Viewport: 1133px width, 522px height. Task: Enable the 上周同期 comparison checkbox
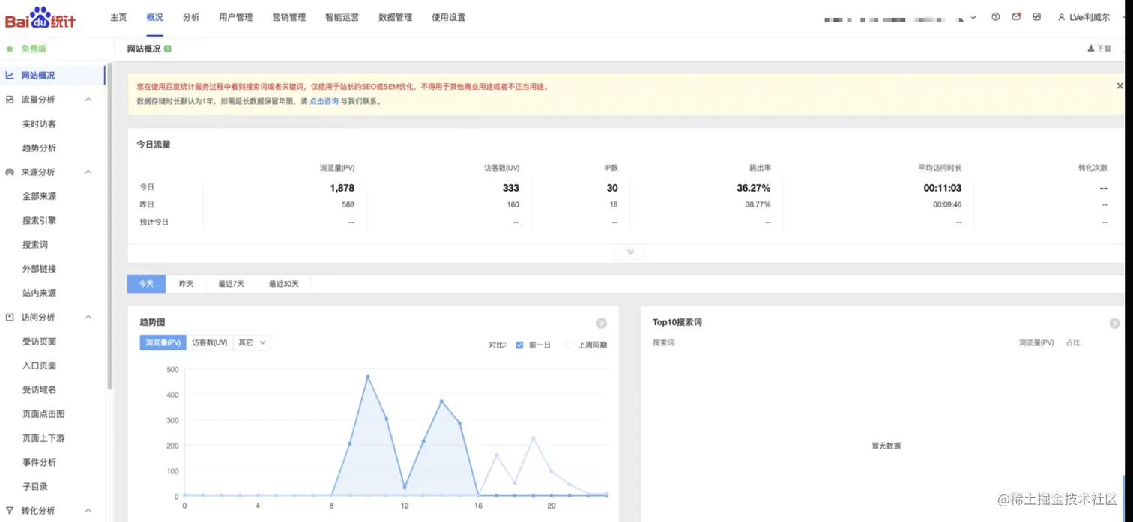click(x=568, y=345)
